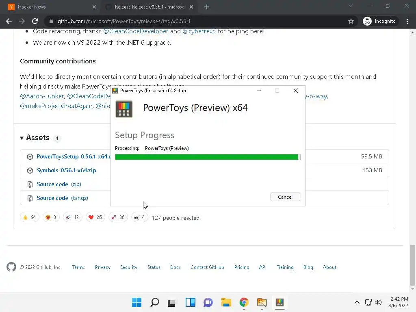Click the PowerToys logo in setup dialog
This screenshot has height=312, width=416.
[x=124, y=109]
